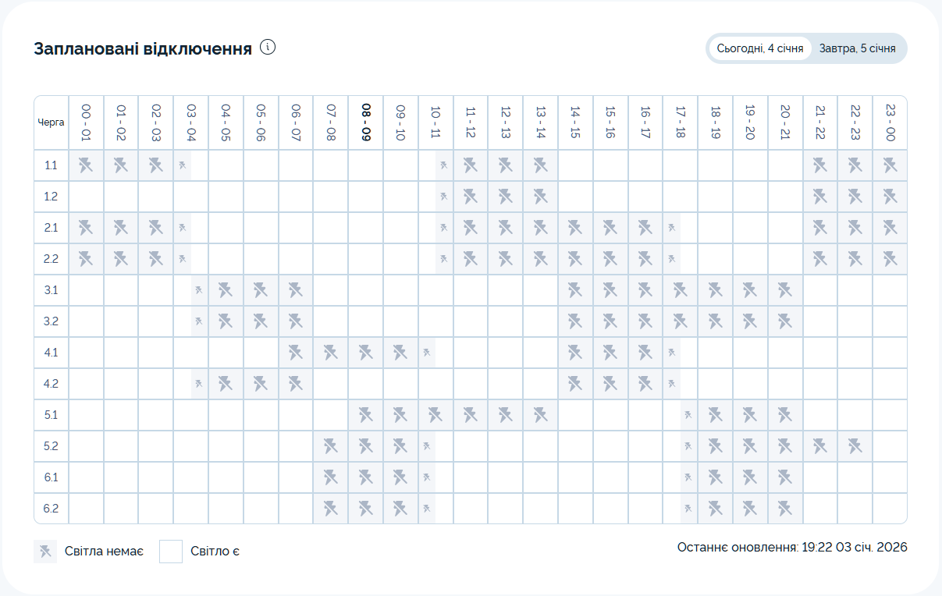The width and height of the screenshot is (942, 596).
Task: Select the 14 - 15 hour column header
Action: [x=575, y=122]
